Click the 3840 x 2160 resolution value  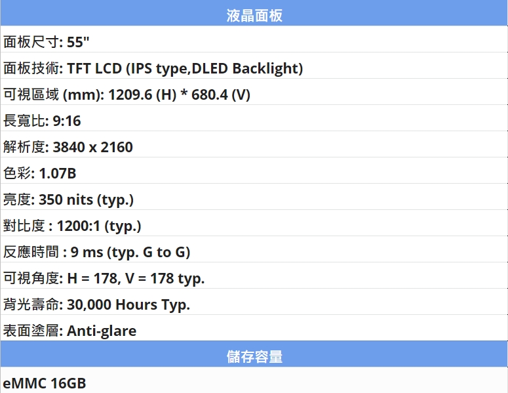point(92,147)
